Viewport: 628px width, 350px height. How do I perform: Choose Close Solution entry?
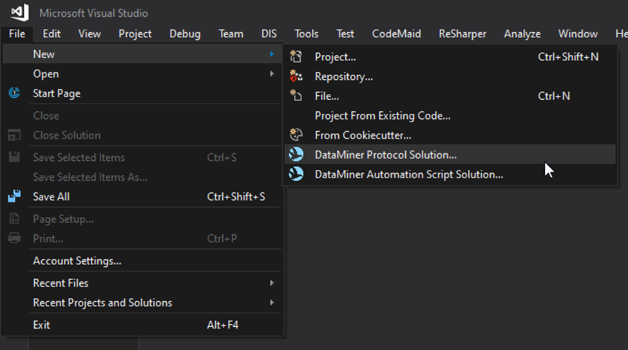point(142,135)
